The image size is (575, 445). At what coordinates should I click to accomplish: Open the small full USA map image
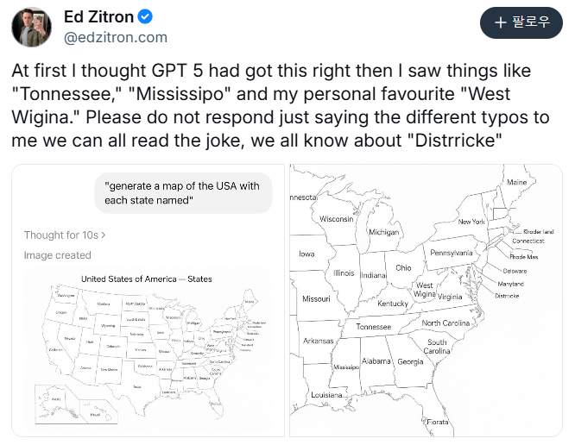[x=147, y=345]
